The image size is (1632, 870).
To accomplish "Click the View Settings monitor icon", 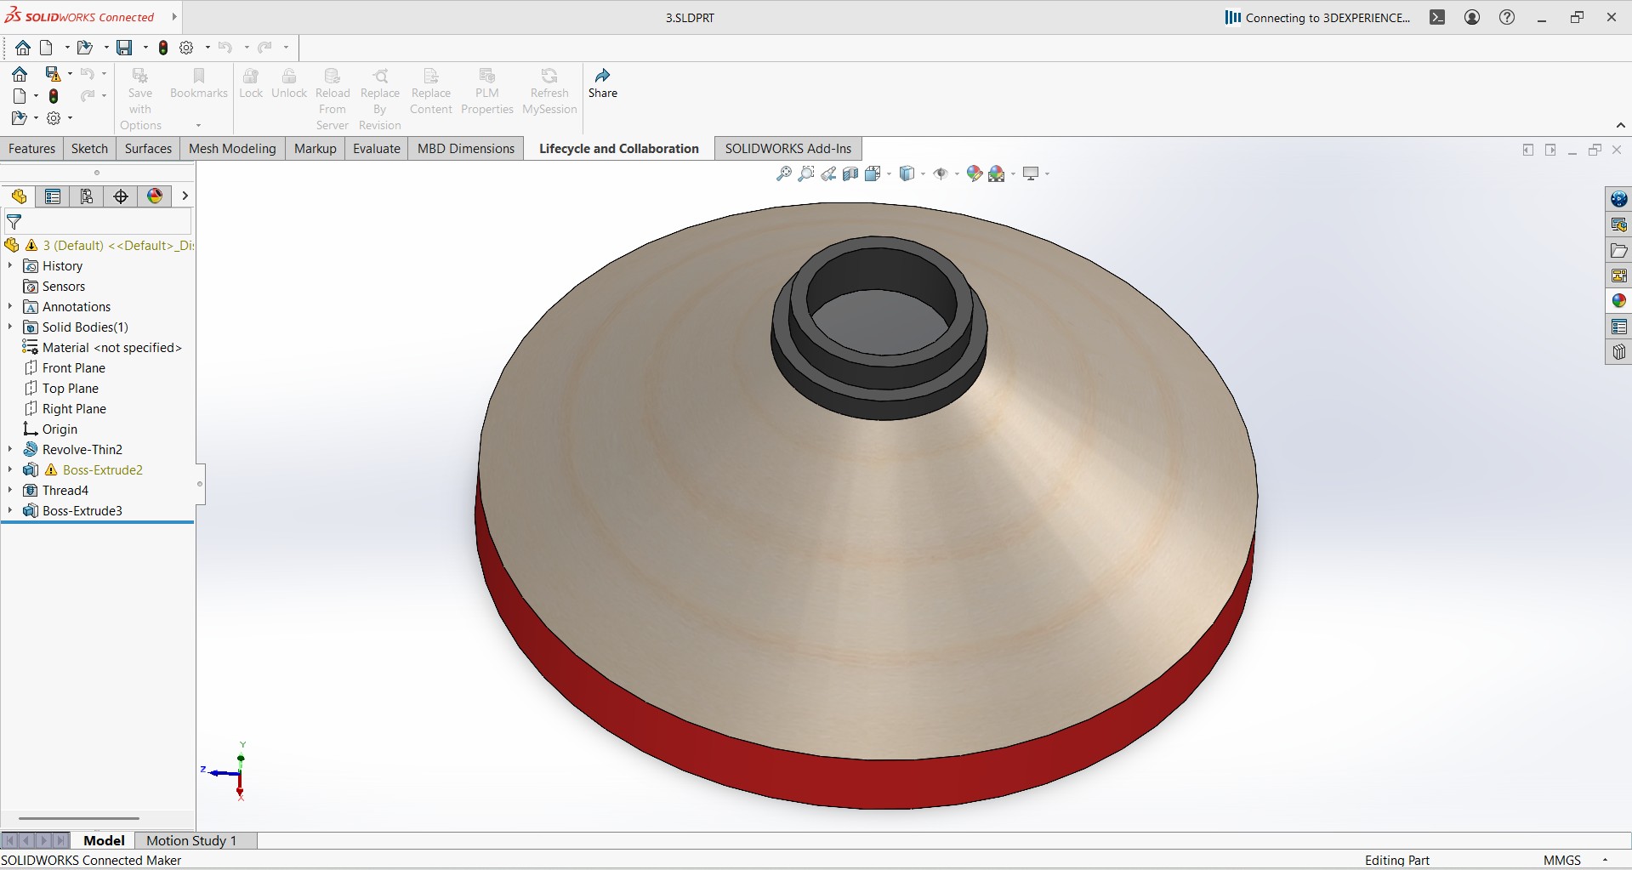I will (x=1031, y=173).
